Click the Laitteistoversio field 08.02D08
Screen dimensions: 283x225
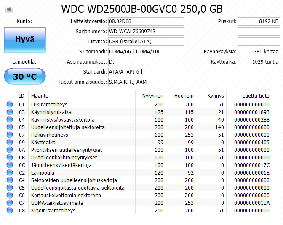click(x=146, y=21)
